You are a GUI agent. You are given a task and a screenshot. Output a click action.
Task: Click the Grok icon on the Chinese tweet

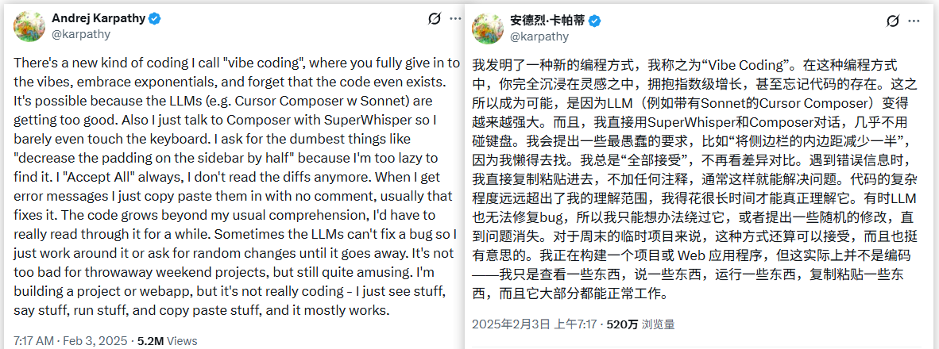[893, 21]
